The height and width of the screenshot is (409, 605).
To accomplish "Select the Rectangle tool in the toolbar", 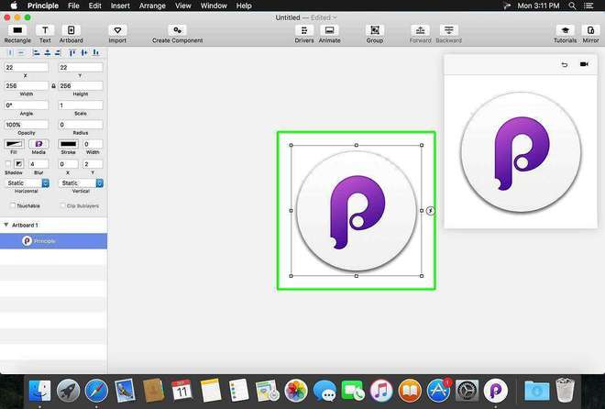I will click(17, 30).
